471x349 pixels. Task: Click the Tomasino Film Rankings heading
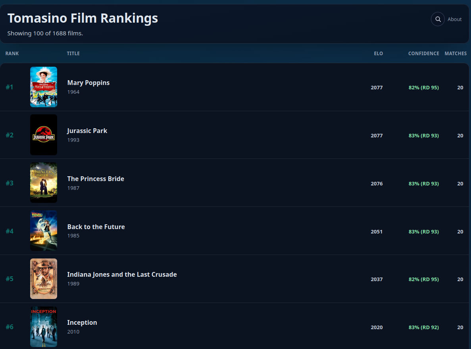(x=83, y=18)
